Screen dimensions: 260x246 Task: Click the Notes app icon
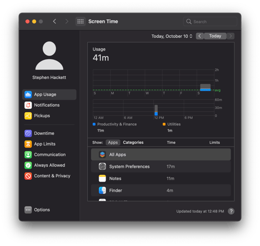102,178
